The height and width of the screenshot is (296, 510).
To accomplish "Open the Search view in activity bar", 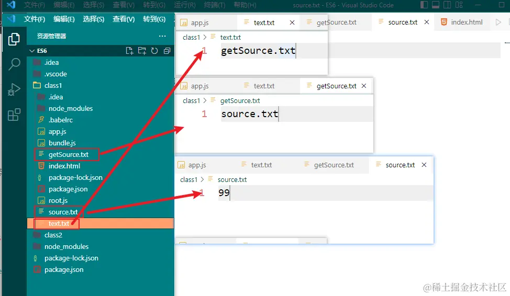I will [14, 64].
